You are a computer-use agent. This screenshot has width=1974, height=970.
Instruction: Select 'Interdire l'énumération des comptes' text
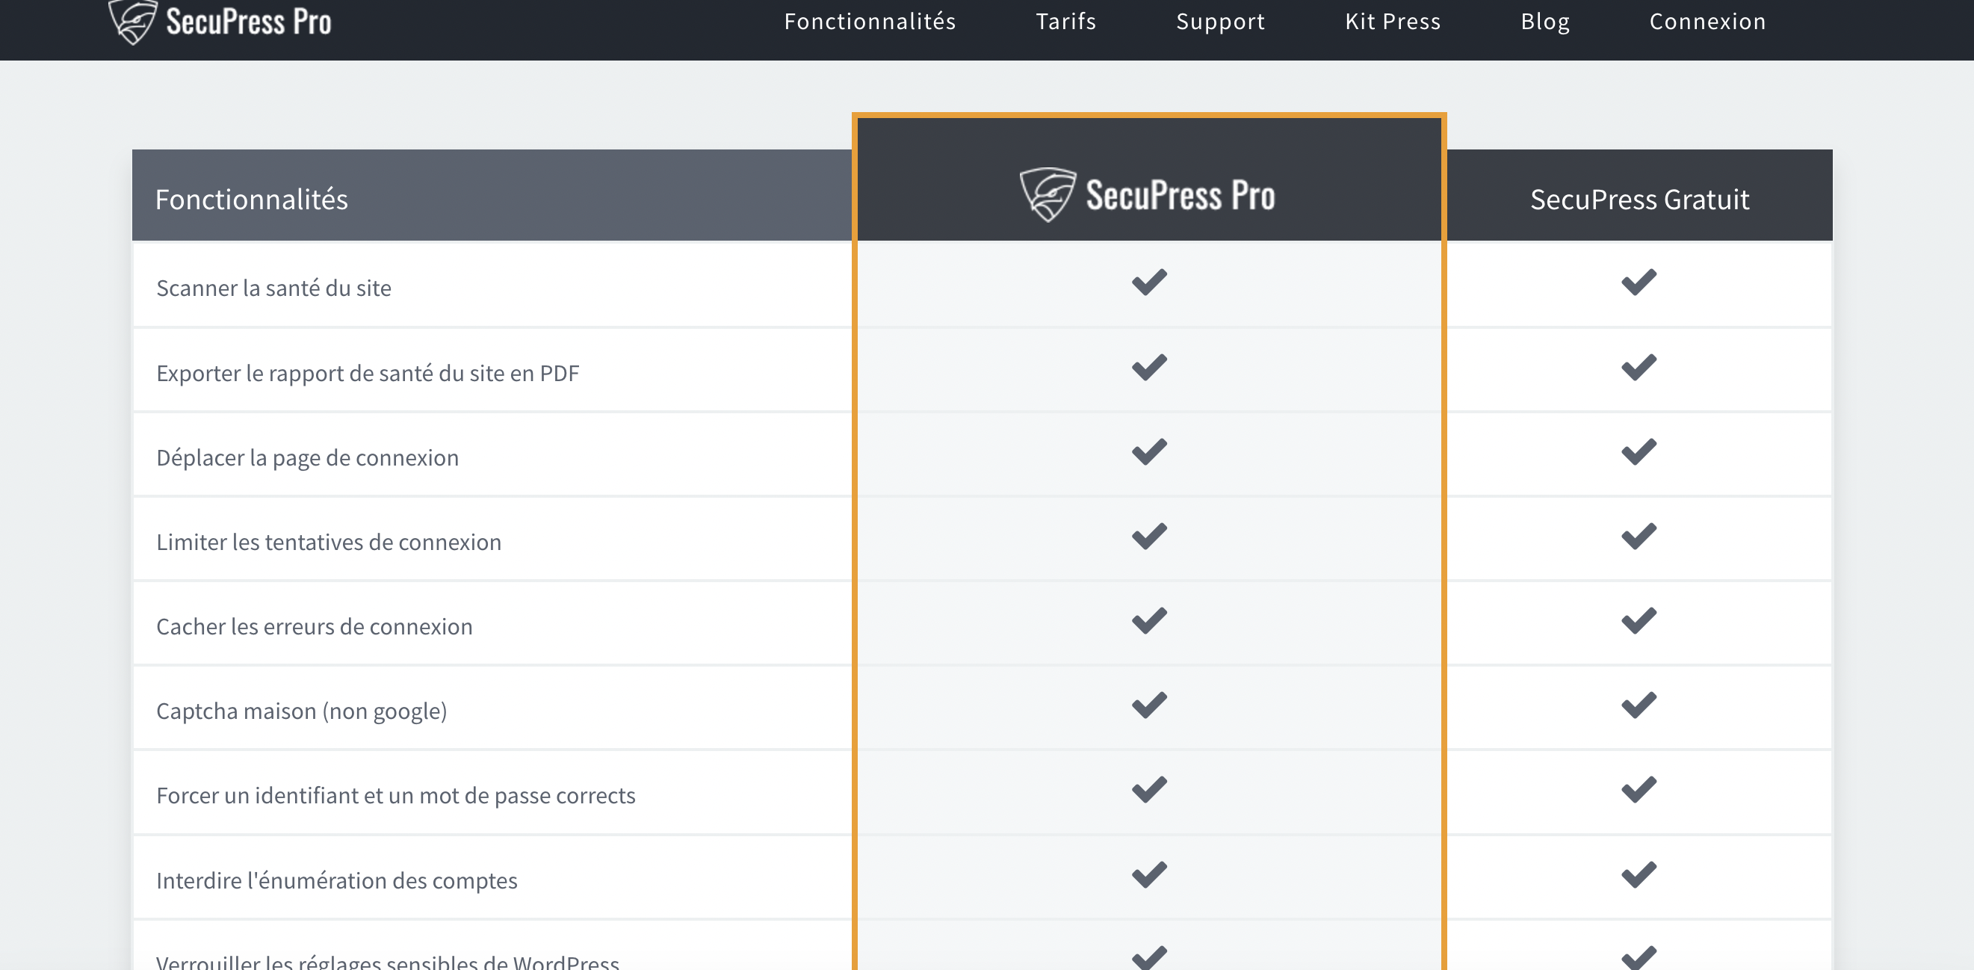[337, 880]
